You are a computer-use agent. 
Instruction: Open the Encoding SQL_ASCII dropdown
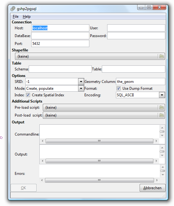click(x=162, y=95)
